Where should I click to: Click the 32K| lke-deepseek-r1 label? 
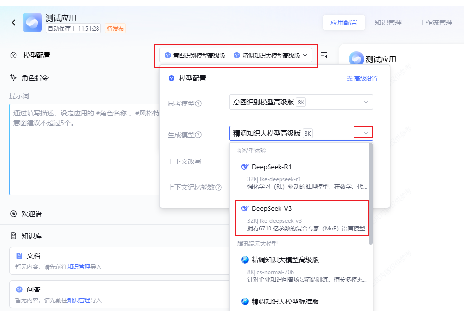pos(274,179)
